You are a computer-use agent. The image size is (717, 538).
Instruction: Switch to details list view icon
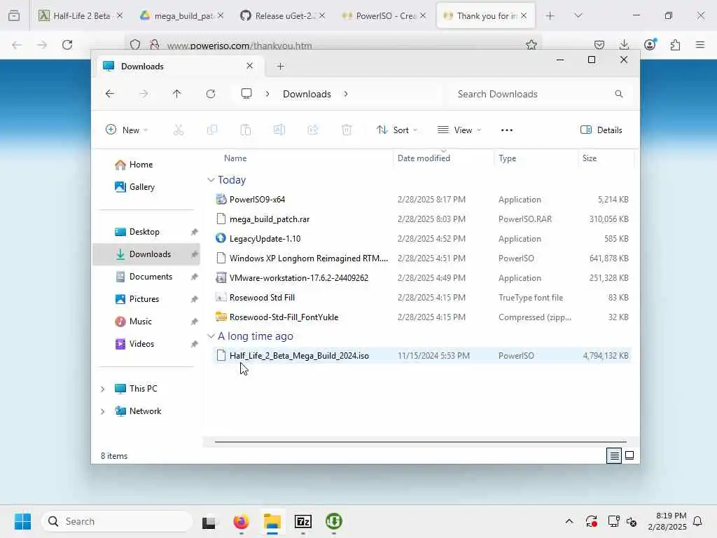coord(614,455)
